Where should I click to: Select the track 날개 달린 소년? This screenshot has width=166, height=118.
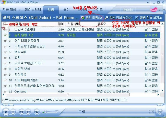[x=24, y=35]
